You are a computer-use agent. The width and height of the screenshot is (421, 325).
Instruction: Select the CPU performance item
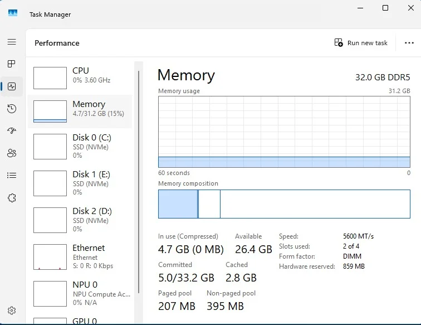80,78
